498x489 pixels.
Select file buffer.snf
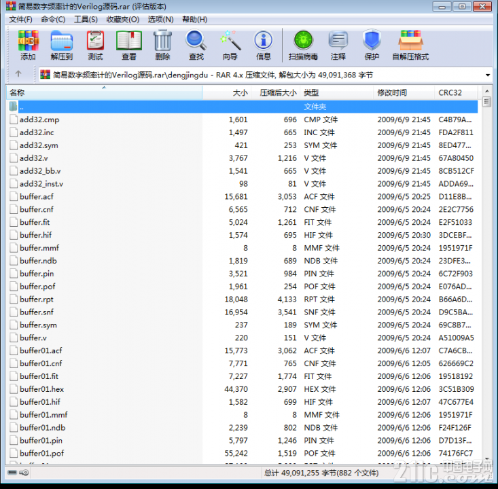pyautogui.click(x=242, y=312)
